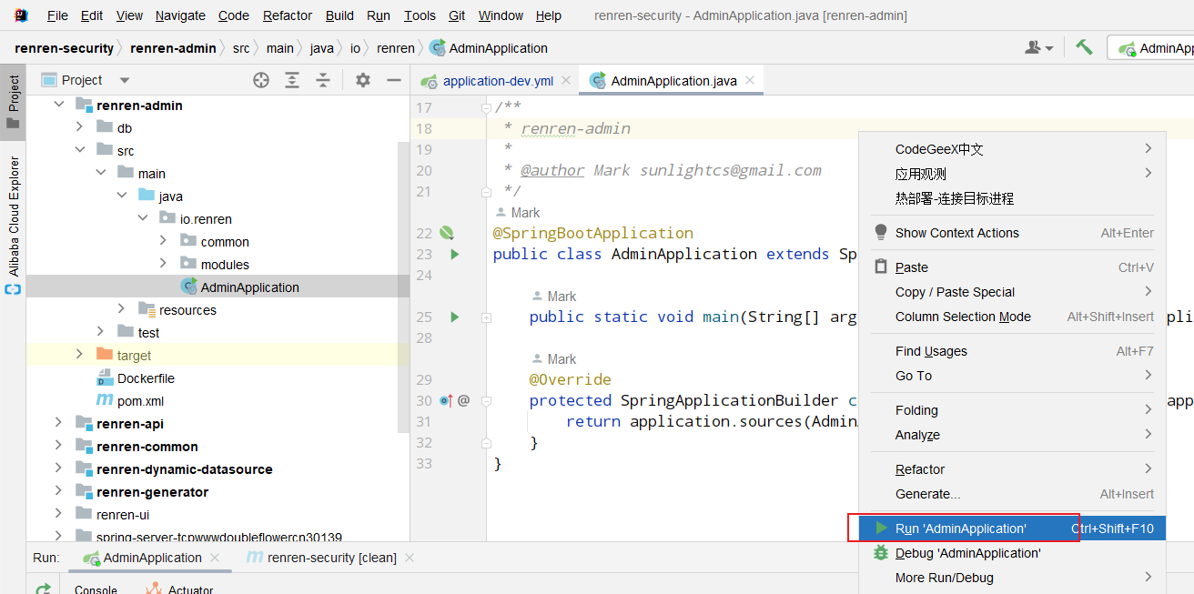Click the Select Opened File target icon
1194x594 pixels.
(261, 80)
